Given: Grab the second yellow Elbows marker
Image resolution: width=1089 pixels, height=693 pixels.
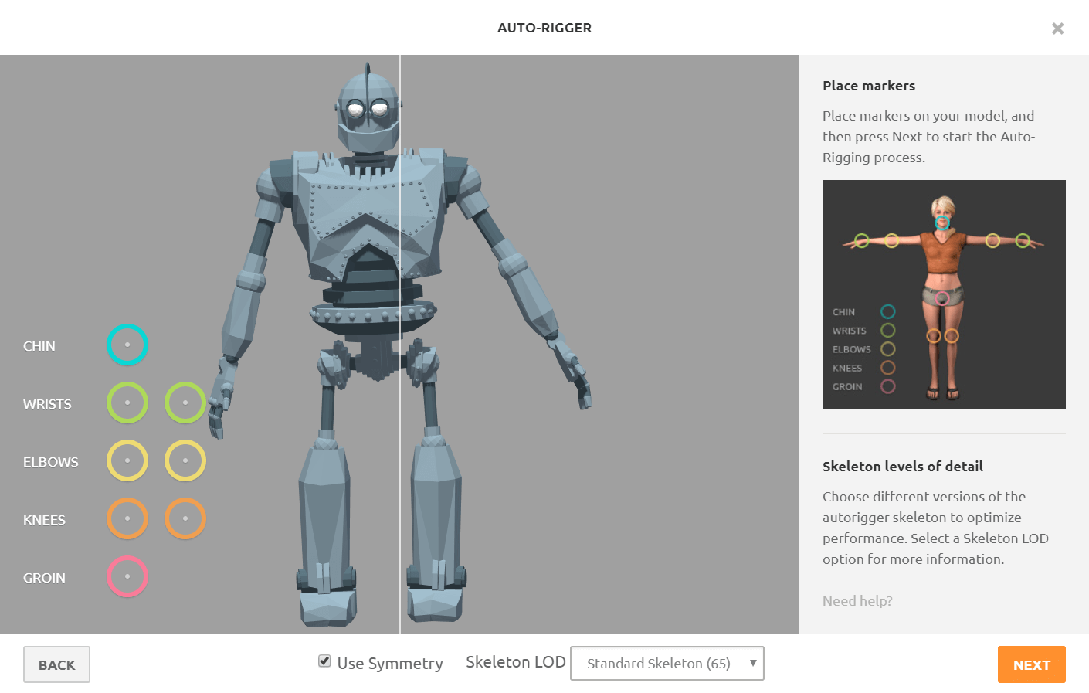Looking at the screenshot, I should click(x=185, y=460).
